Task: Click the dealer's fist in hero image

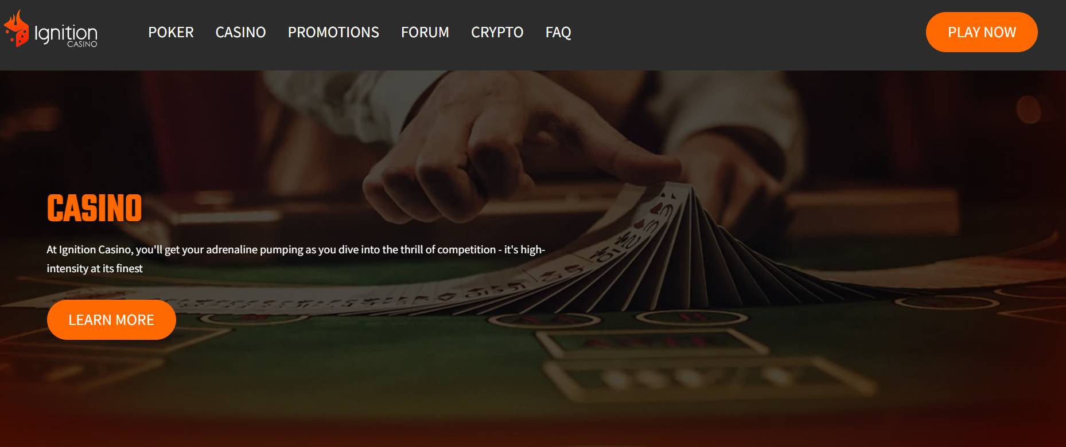Action: 442,166
